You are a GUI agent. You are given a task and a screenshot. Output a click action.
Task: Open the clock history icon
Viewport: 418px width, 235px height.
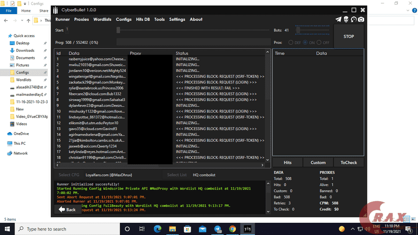(x=353, y=19)
